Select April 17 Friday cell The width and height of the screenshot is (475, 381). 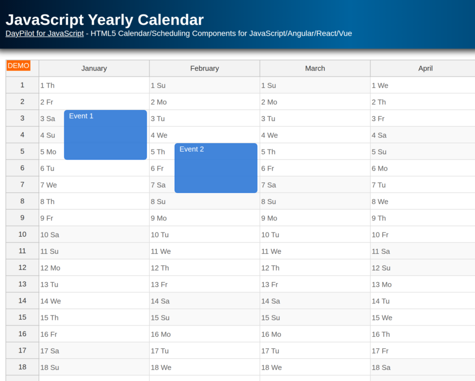coord(425,350)
